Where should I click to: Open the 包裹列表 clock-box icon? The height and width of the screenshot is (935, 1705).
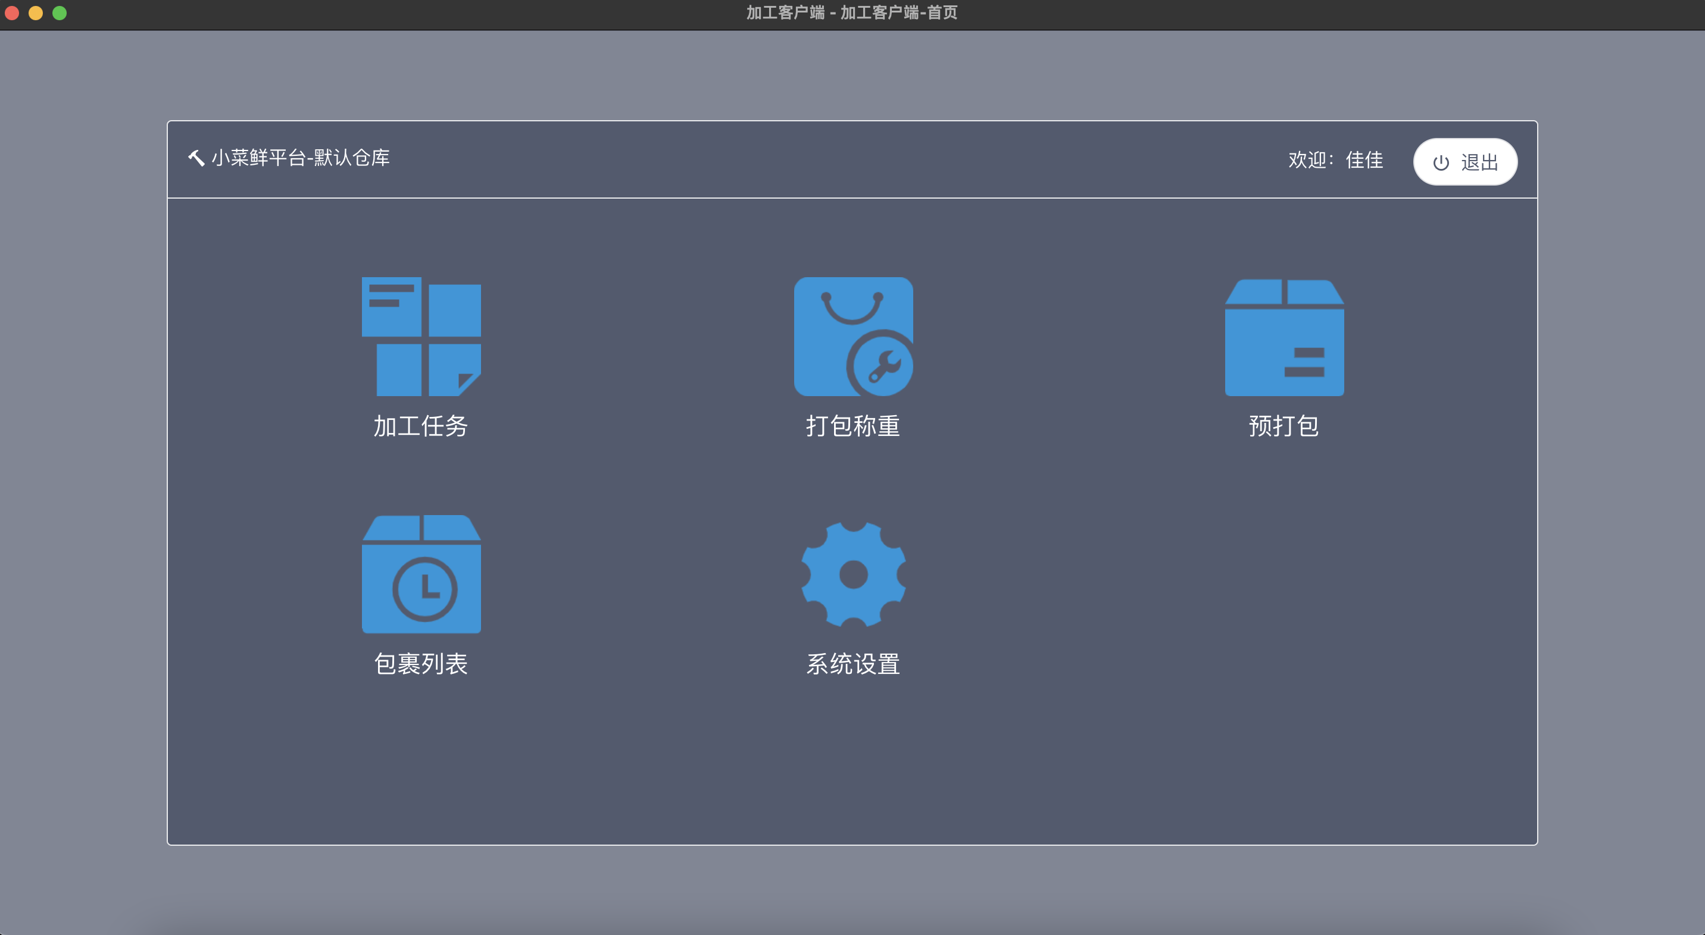pyautogui.click(x=421, y=574)
